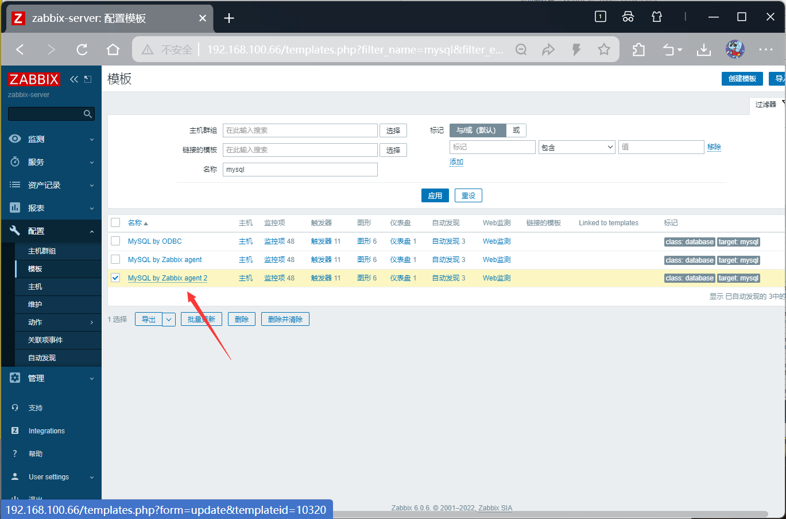This screenshot has height=519, width=786.
Task: Click the 创建模板 button
Action: (x=742, y=79)
